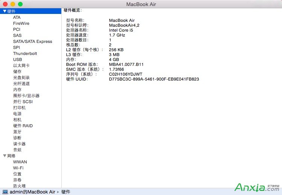Viewport: 282px width, 195px height.
Task: Select ATA in the hardware list
Action: [17, 17]
